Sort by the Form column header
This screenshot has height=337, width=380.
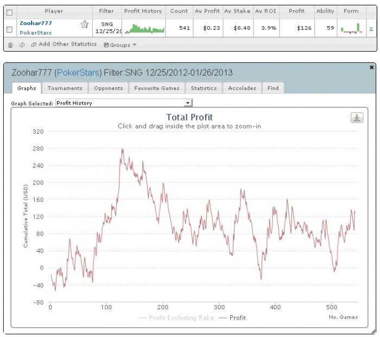pos(351,11)
